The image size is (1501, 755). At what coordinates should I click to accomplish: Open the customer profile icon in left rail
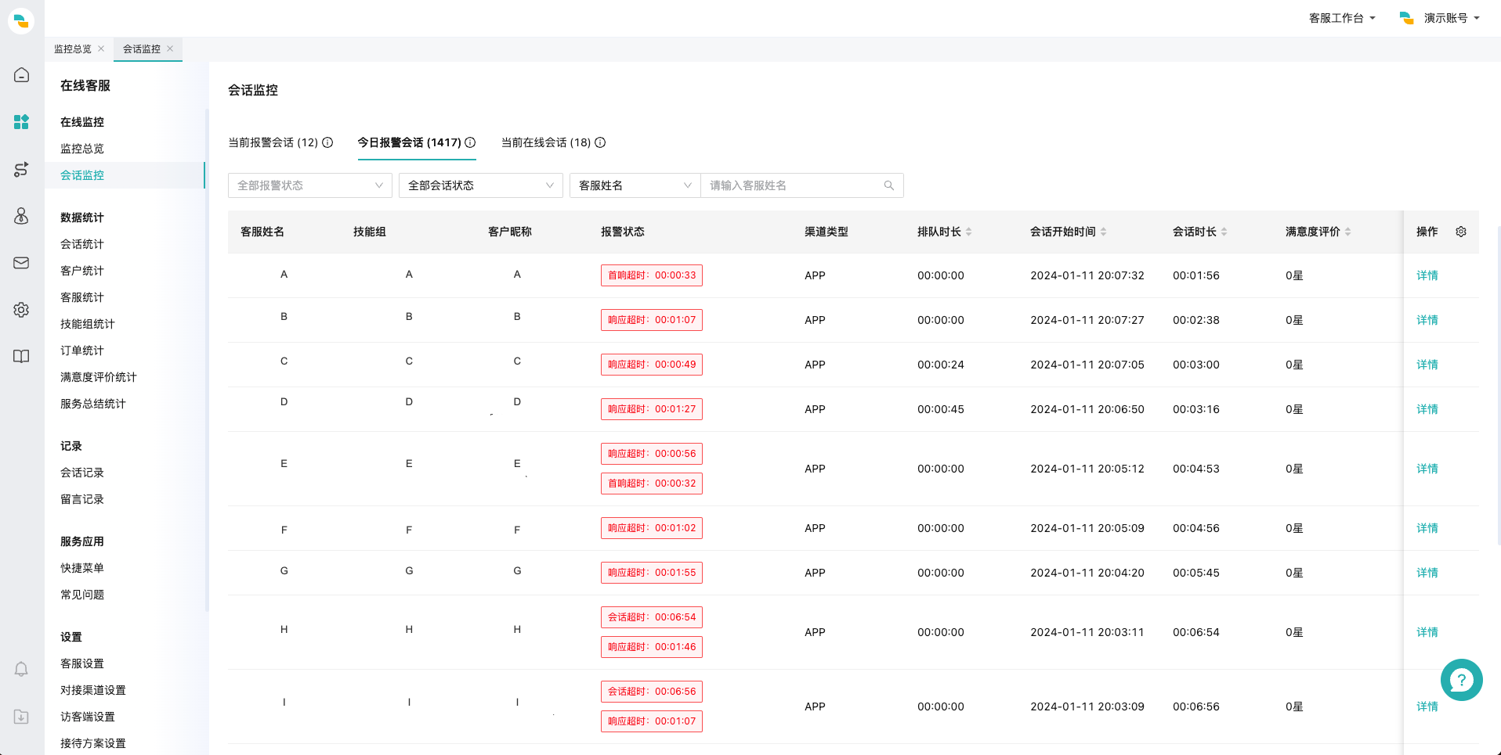pyautogui.click(x=21, y=216)
